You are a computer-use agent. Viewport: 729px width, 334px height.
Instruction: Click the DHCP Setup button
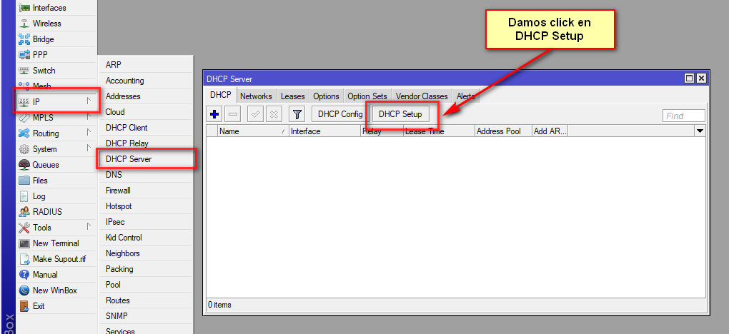(400, 114)
